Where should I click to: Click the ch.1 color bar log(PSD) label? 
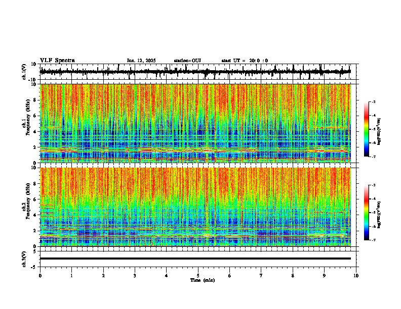pyautogui.click(x=379, y=132)
